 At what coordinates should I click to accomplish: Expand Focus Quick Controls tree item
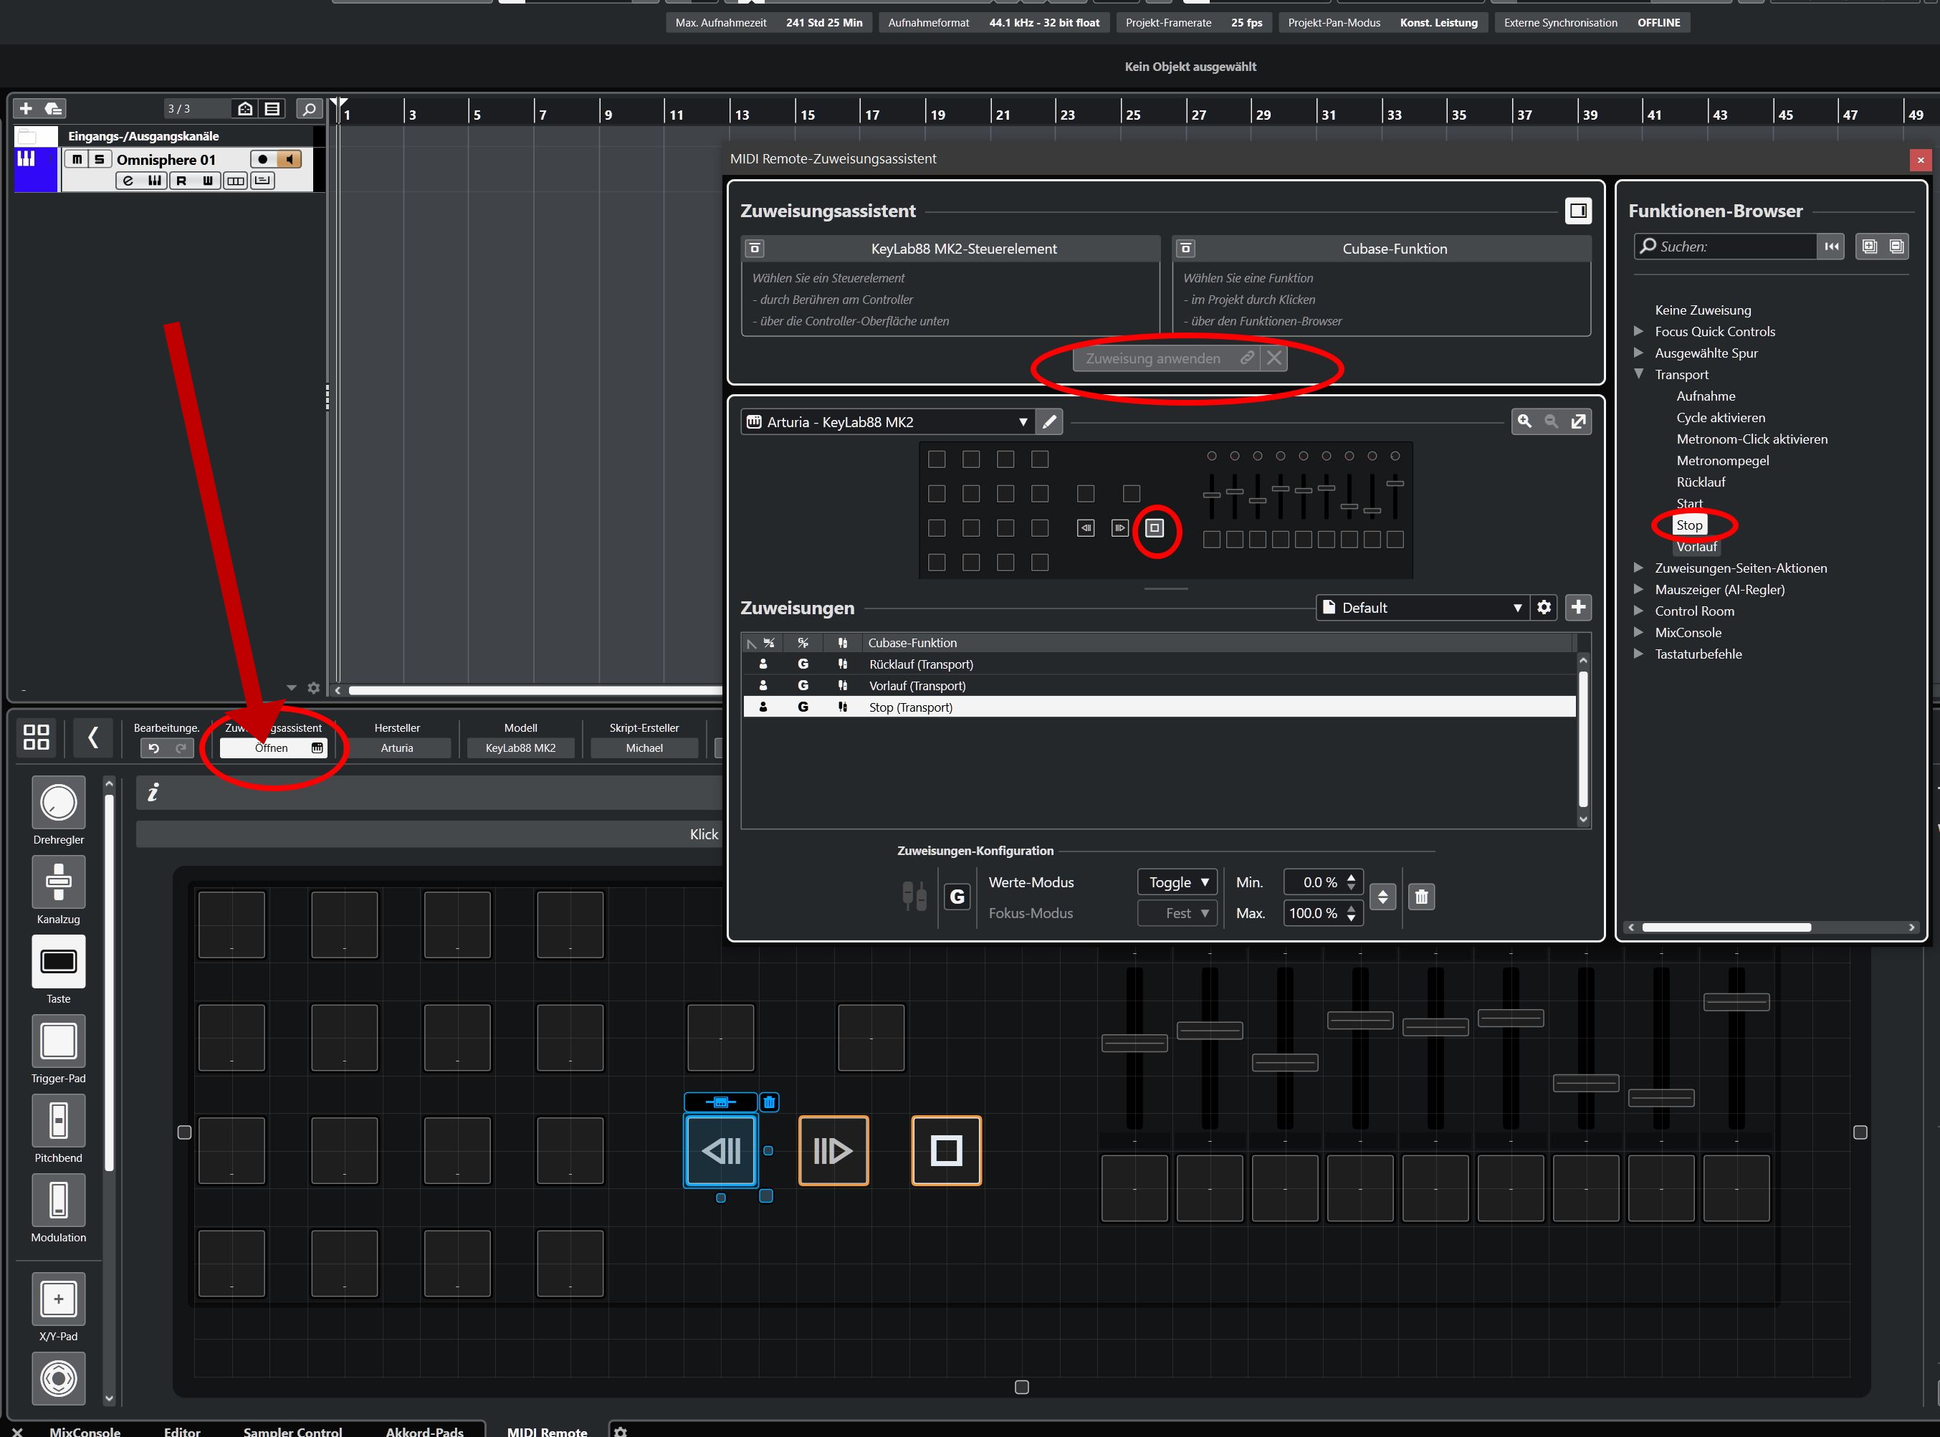[1638, 331]
